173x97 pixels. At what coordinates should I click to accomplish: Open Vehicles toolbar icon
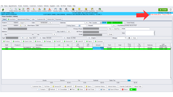coord(56,10)
